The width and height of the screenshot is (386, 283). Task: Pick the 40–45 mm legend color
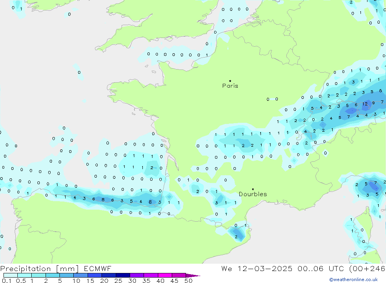pyautogui.click(x=165, y=275)
